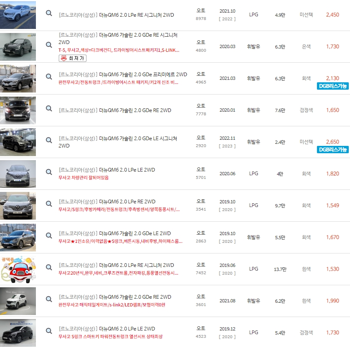Screen dimensions: 350x348
Task: Open 더뉴QM6 가솔린 2.0 GDe LE 시그니처 title
Action: (x=118, y=142)
